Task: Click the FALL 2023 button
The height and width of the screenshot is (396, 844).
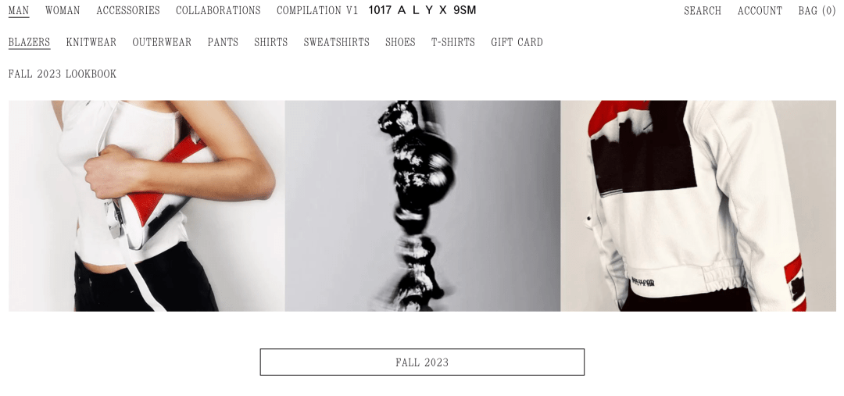Action: (x=422, y=362)
